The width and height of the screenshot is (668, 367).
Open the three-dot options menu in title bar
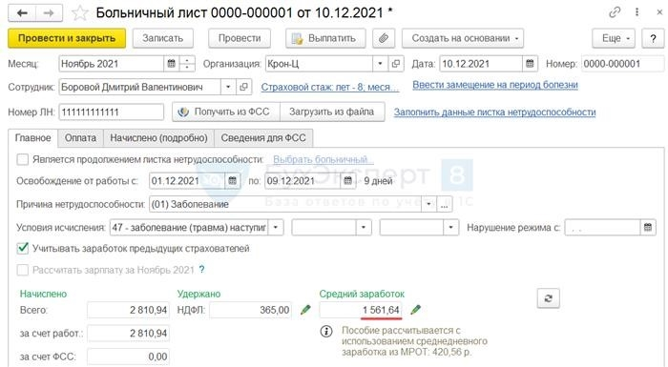pyautogui.click(x=637, y=12)
